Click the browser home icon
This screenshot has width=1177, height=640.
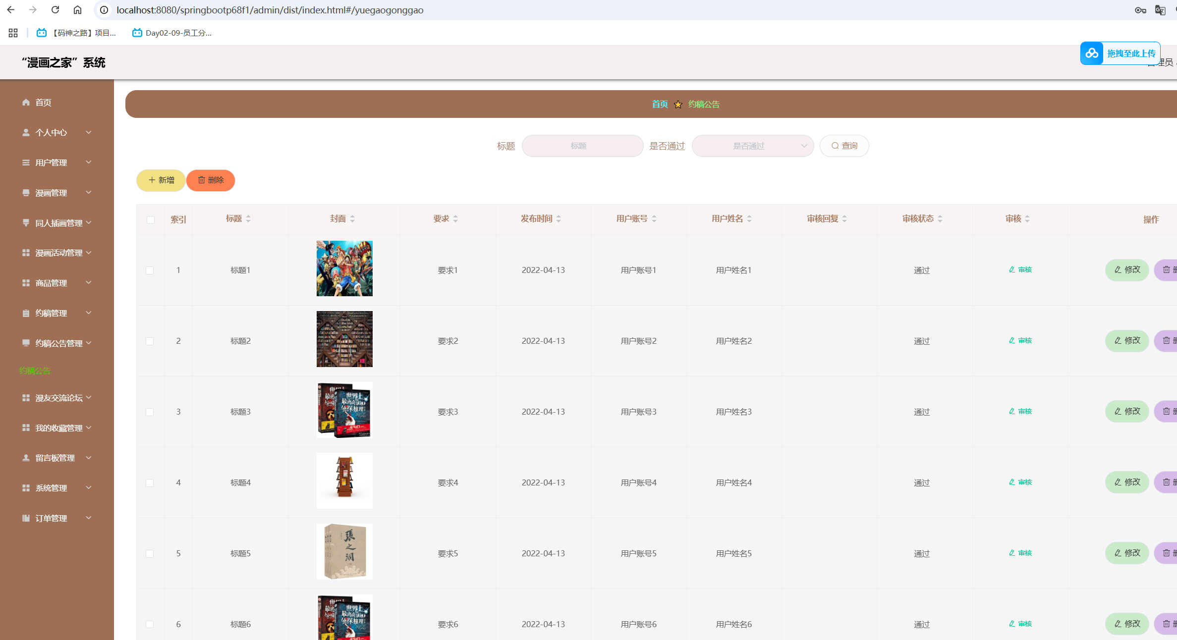click(77, 10)
